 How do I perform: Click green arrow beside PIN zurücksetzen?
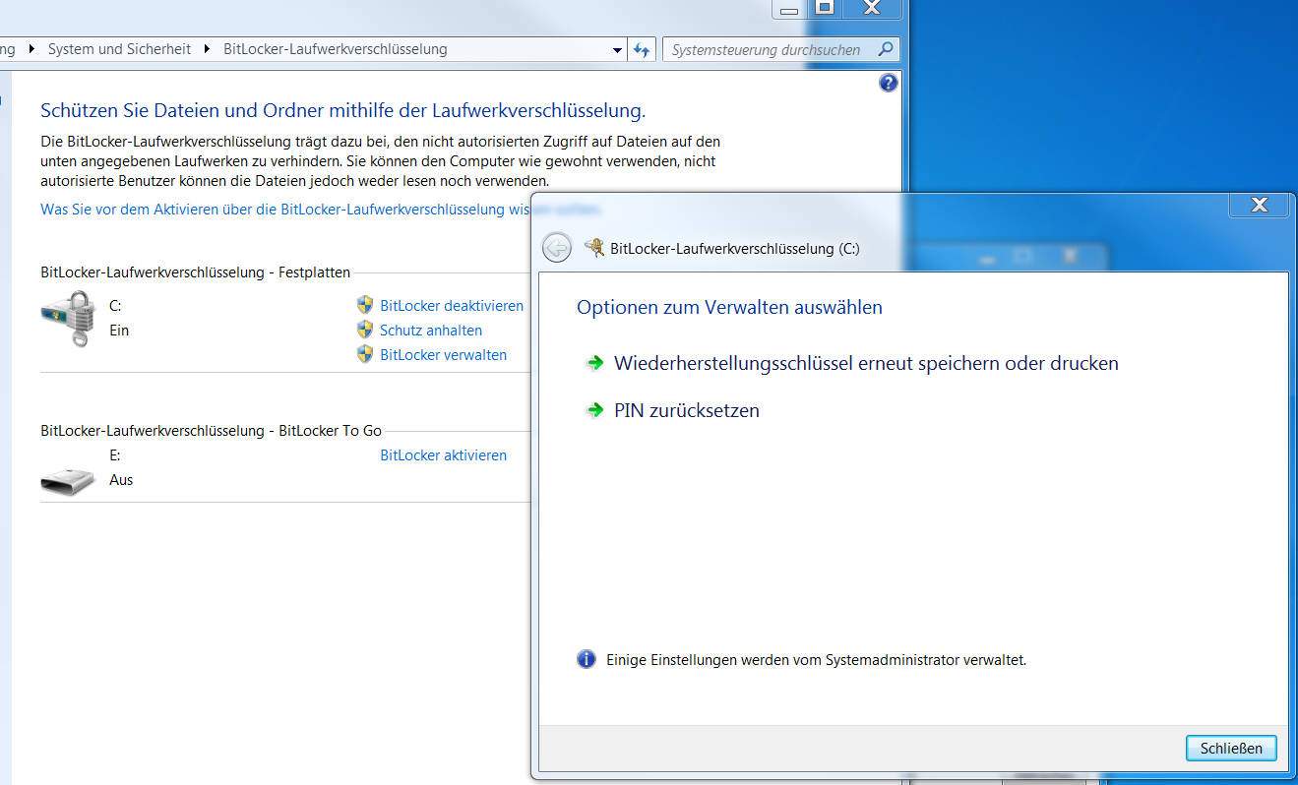(594, 410)
